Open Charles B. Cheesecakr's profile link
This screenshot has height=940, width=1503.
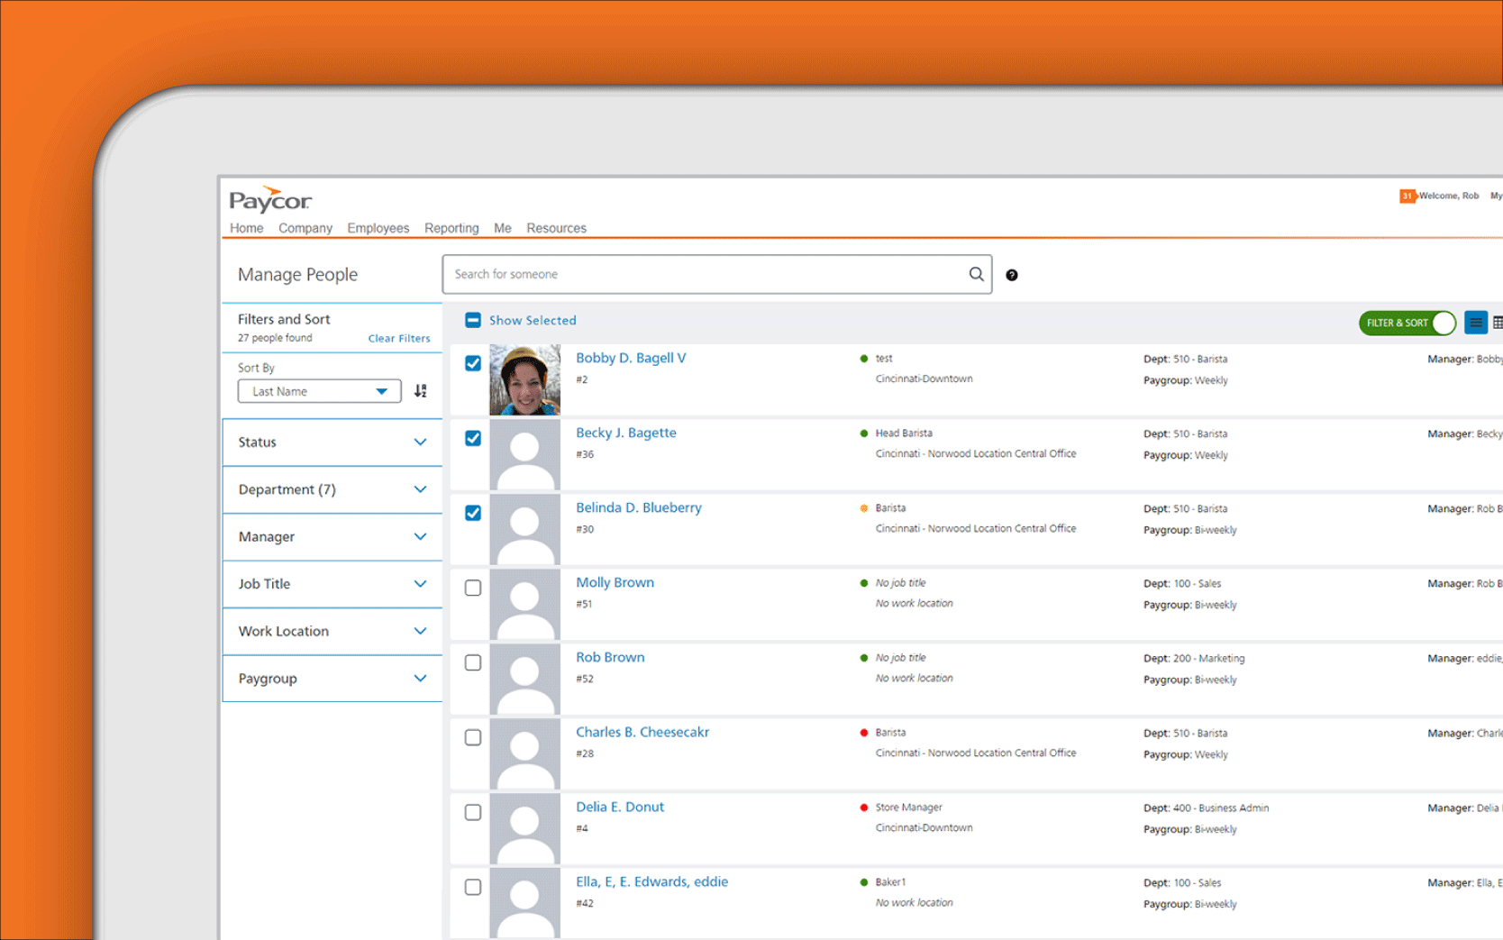(x=642, y=732)
